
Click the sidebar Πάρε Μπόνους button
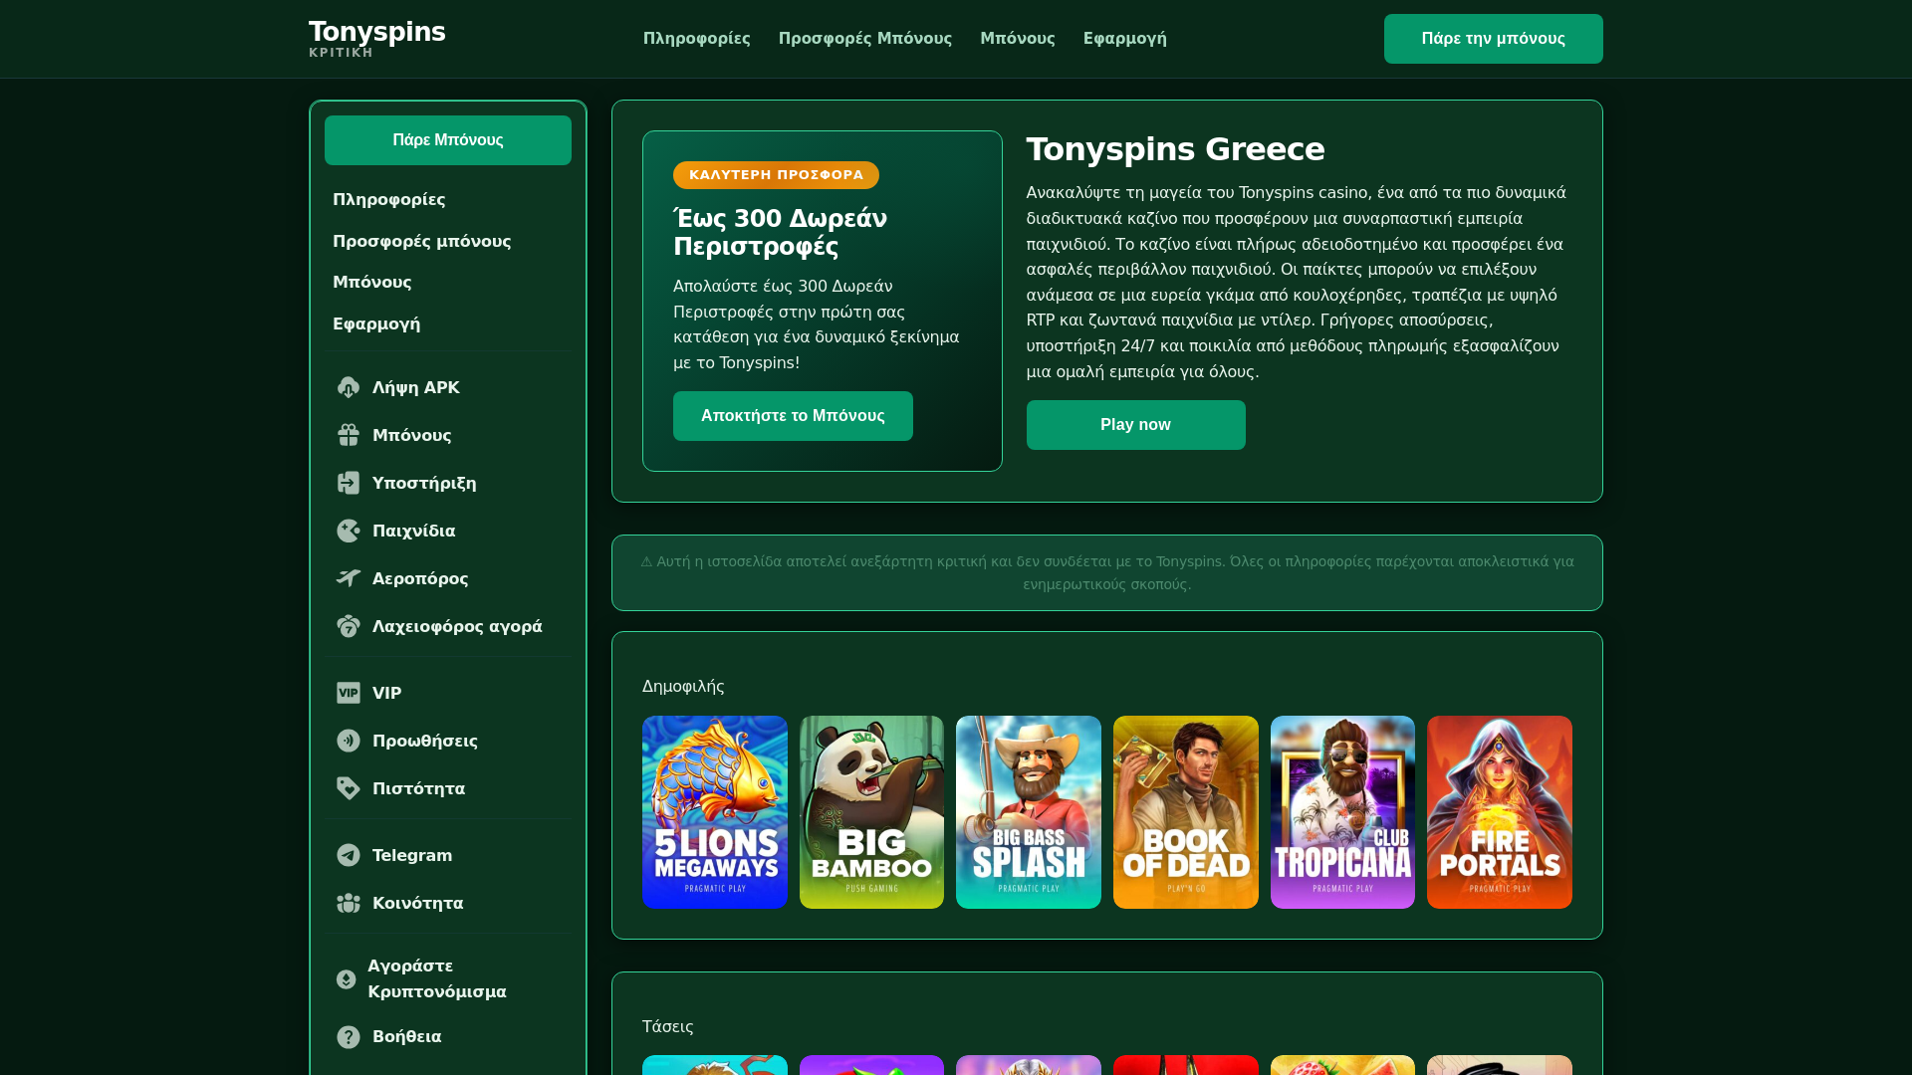[448, 140]
